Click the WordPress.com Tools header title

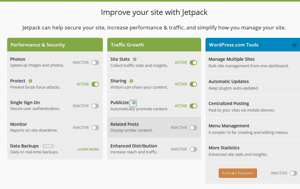[x=233, y=45]
